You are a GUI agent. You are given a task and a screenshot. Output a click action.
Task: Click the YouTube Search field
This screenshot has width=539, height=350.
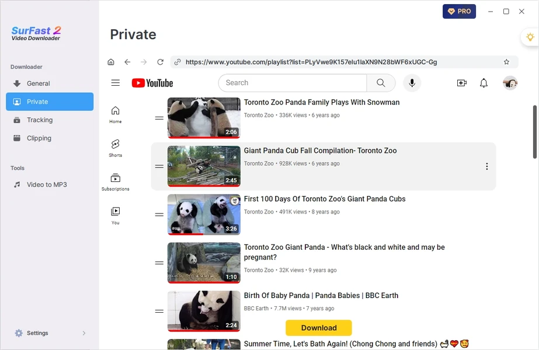(293, 83)
